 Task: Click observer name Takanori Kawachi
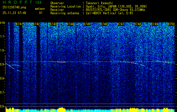pos(99,3)
